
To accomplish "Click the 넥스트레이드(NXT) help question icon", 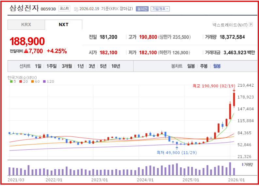I will (251, 25).
